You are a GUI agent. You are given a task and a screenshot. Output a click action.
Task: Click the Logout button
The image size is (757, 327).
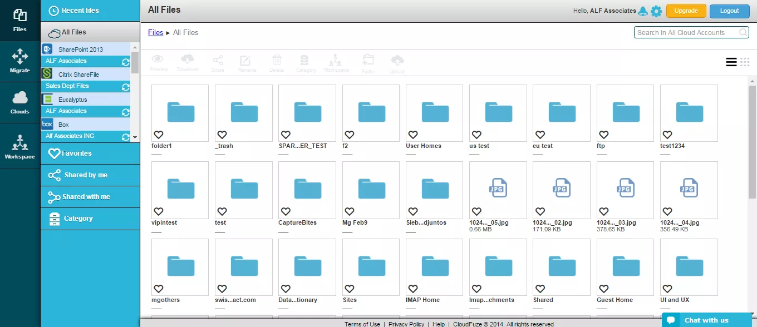[x=729, y=11]
